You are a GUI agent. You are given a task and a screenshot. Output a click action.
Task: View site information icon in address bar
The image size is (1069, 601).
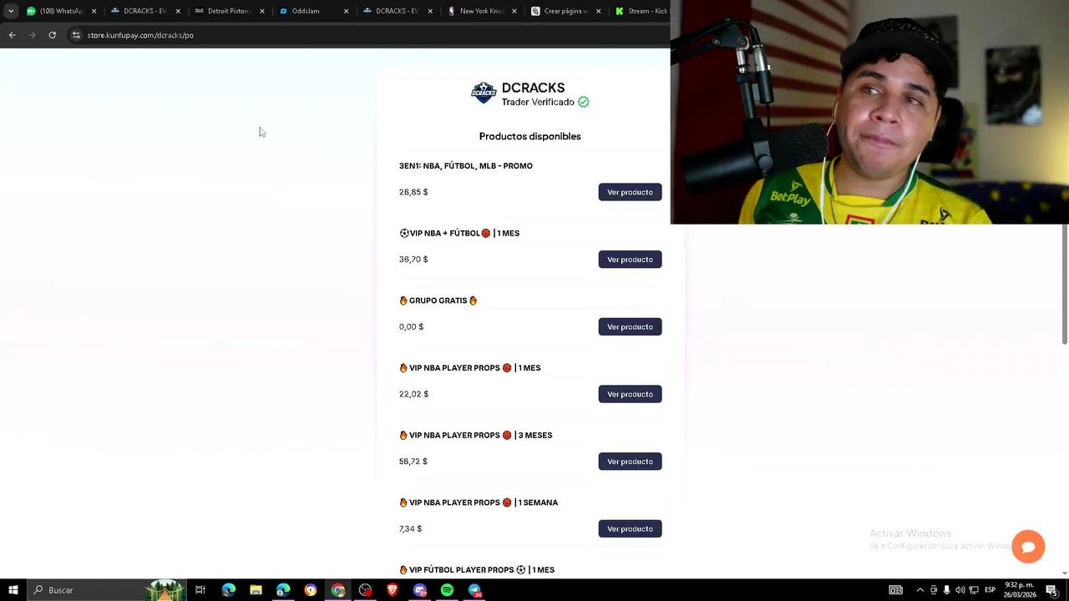pos(76,35)
